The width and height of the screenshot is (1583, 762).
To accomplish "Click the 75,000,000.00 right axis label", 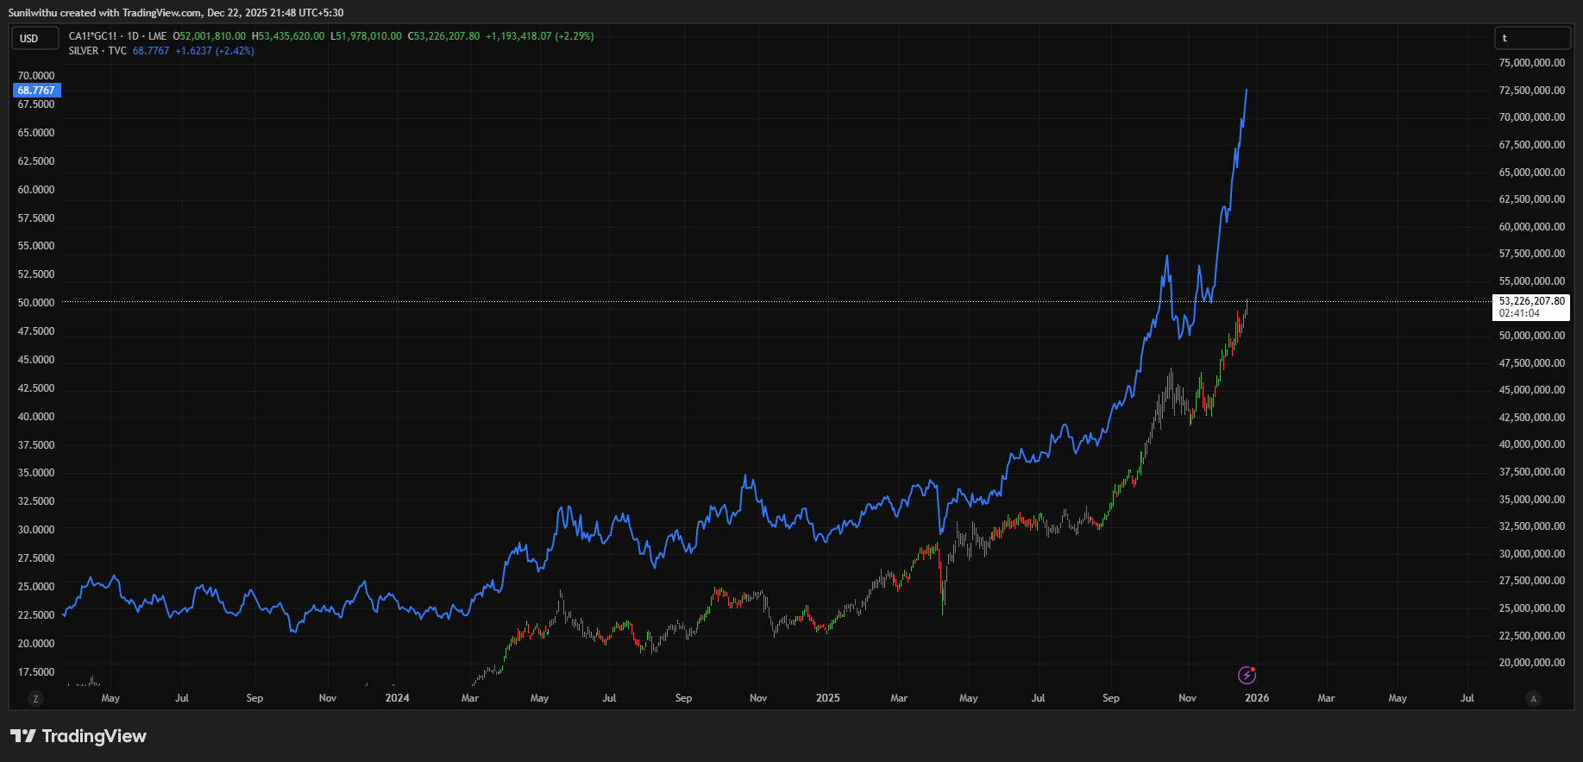I will pyautogui.click(x=1531, y=63).
